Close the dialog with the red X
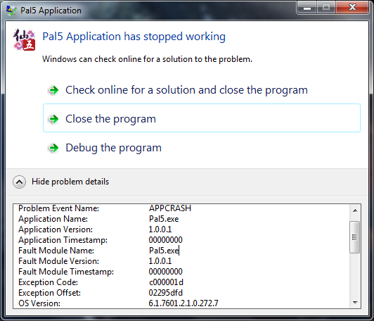Image resolution: width=374 pixels, height=321 pixels. pos(352,8)
